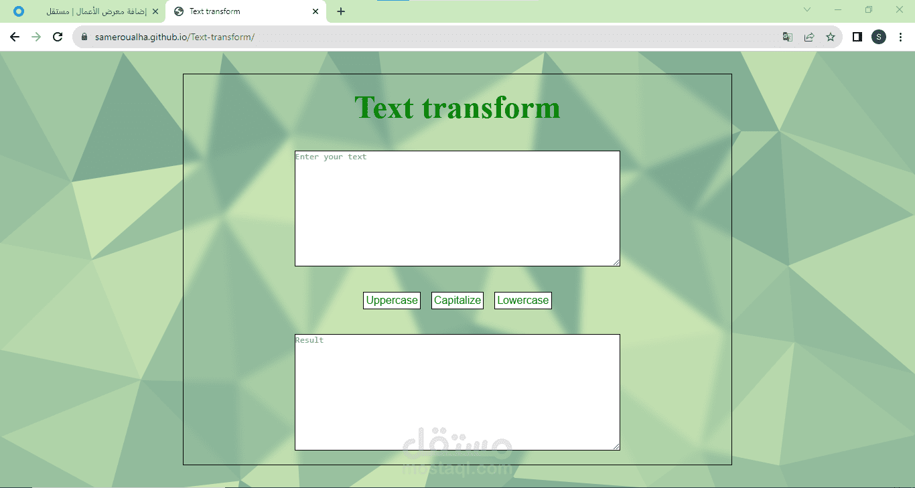Focus the Result textarea
This screenshot has height=488, width=915.
click(457, 392)
